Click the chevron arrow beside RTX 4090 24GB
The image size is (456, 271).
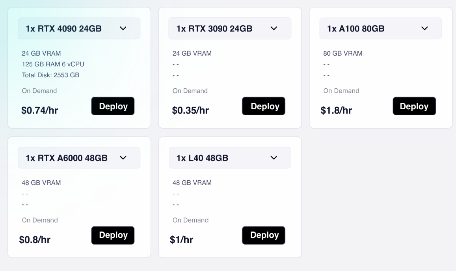click(123, 28)
